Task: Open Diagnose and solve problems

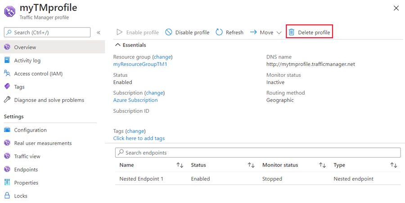Action: click(x=49, y=100)
